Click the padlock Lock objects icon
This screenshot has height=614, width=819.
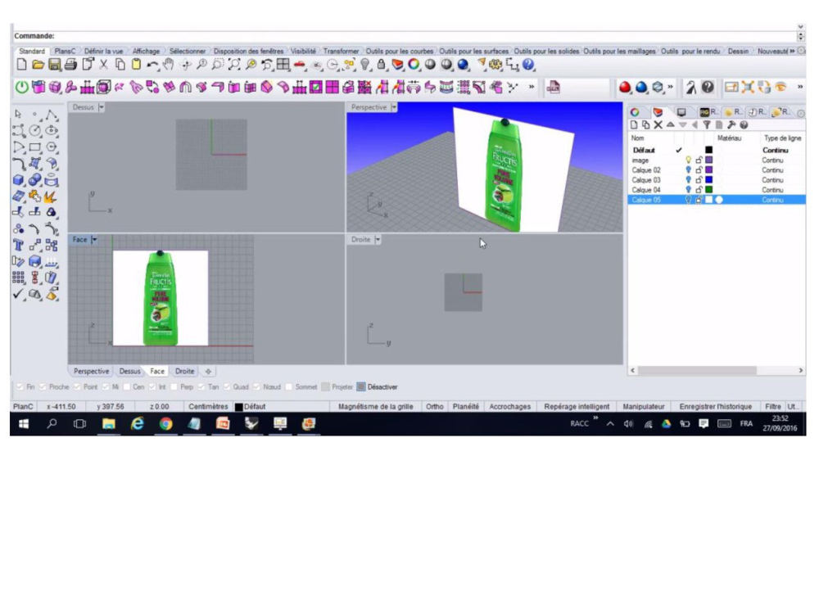382,65
